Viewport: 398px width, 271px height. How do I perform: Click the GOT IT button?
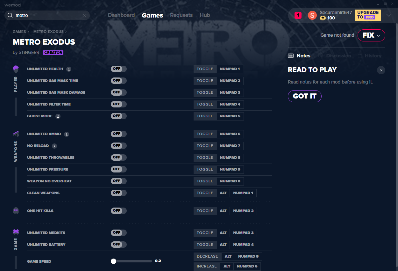tap(305, 96)
